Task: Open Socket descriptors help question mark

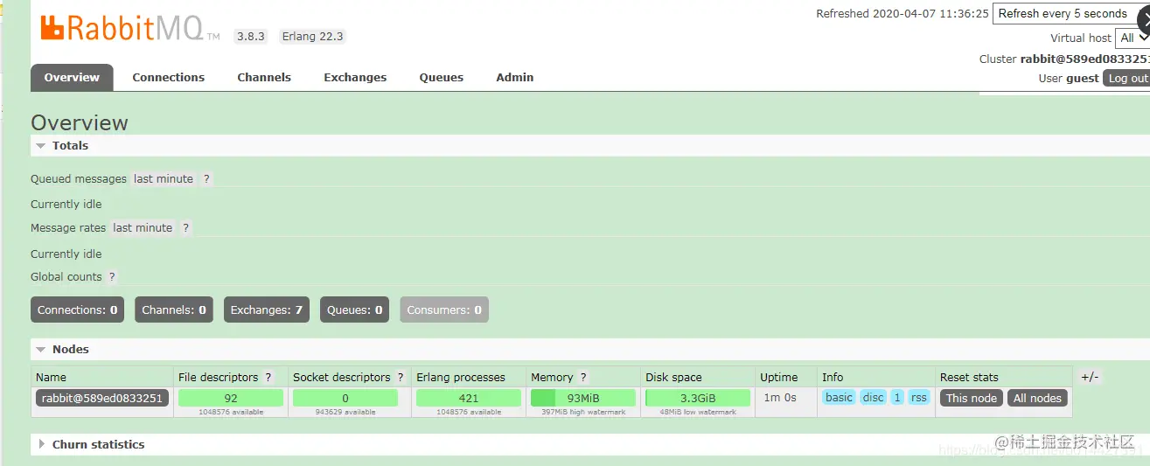Action: 401,377
